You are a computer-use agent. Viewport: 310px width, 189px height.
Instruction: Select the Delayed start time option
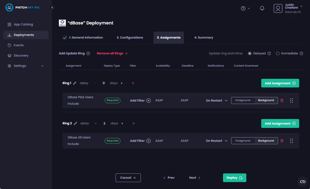click(250, 54)
